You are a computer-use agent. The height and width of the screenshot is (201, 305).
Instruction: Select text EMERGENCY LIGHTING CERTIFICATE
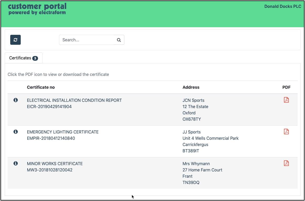coord(63,132)
